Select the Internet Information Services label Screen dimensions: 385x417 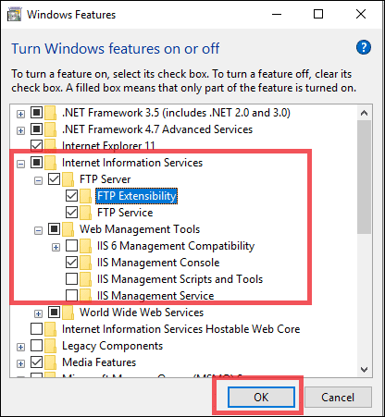(x=132, y=163)
